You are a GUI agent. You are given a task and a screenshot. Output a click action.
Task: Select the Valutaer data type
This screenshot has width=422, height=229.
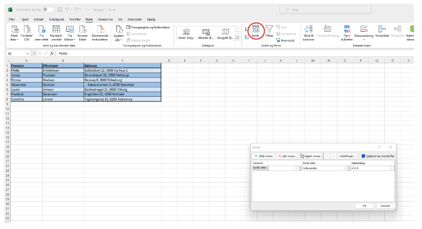pos(206,34)
